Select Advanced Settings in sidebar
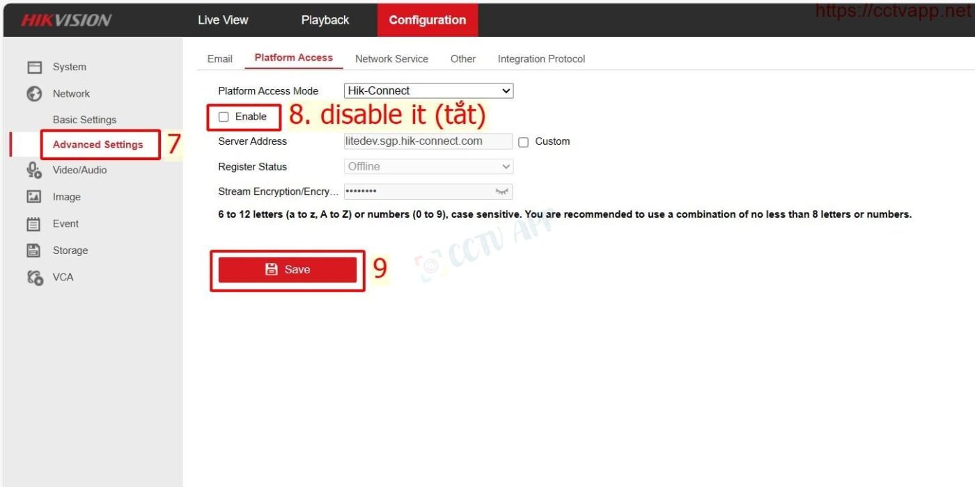975x487 pixels. (97, 145)
